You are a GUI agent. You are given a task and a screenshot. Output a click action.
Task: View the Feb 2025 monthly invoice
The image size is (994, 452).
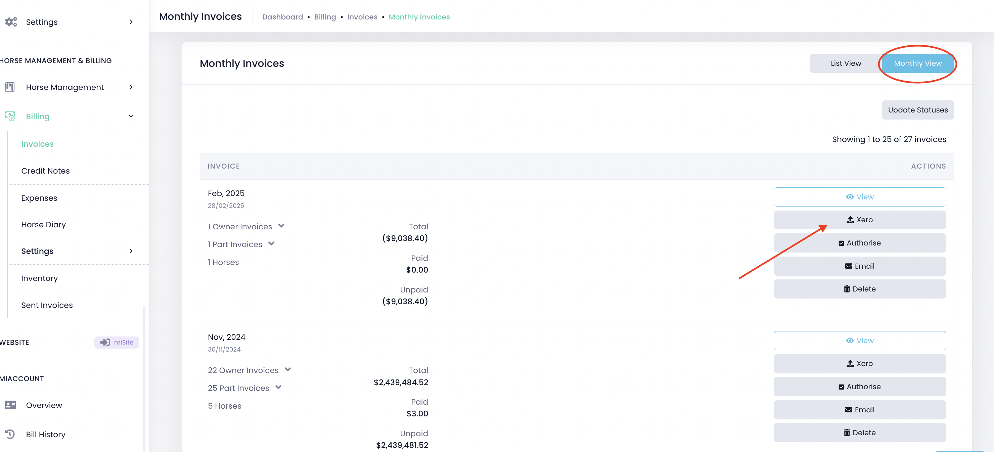click(860, 197)
